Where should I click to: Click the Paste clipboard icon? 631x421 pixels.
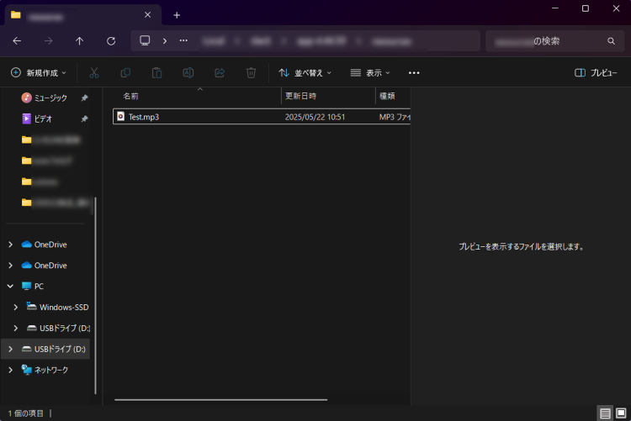pos(157,73)
